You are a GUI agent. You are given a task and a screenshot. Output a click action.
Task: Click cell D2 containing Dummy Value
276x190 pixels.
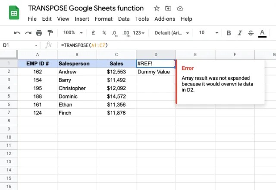tap(155, 72)
